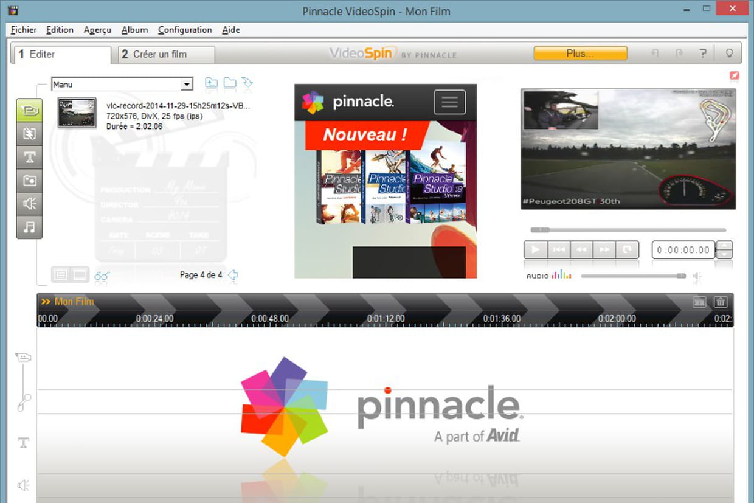Click the trash delete icon on timeline
Viewport: 754px width, 503px height.
[x=720, y=301]
